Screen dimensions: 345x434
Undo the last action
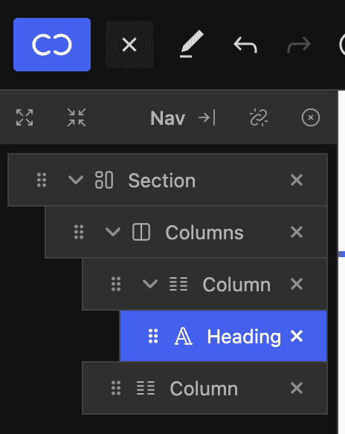(x=245, y=45)
